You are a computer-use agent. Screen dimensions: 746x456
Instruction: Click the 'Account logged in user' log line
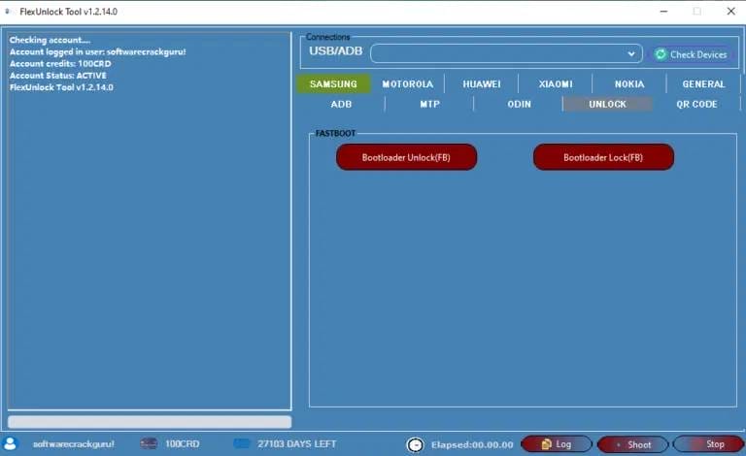coord(97,51)
